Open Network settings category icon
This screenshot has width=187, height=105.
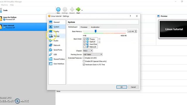51,45
